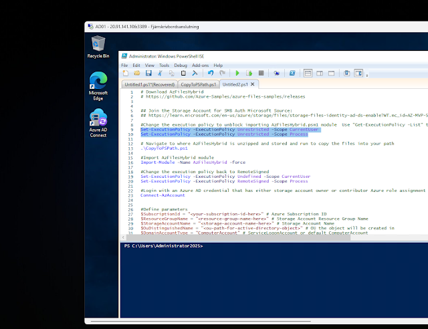The width and height of the screenshot is (428, 329).
Task: Expand the toolbar overflow options arrow
Action: 367,75
